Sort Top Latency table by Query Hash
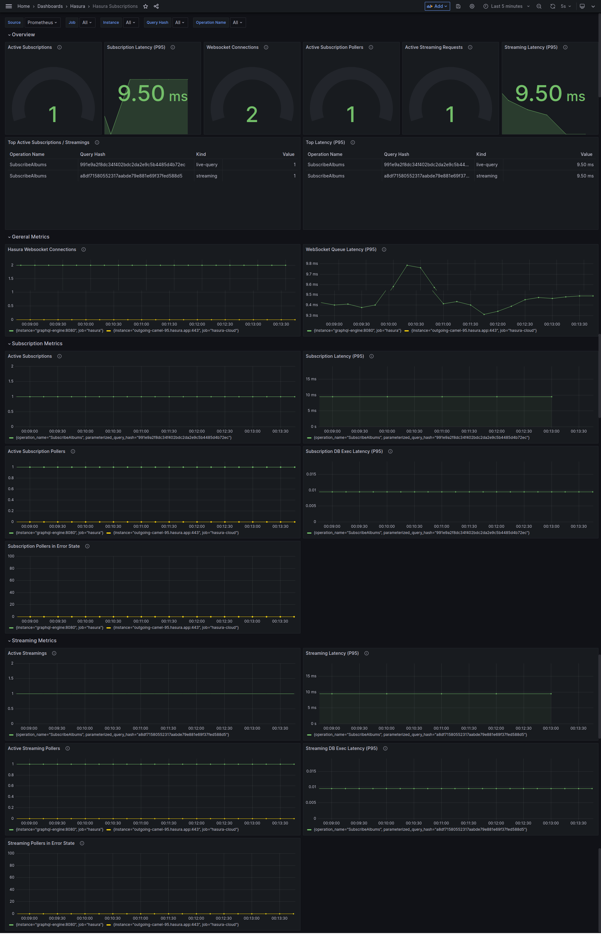This screenshot has height=934, width=601. coord(397,155)
